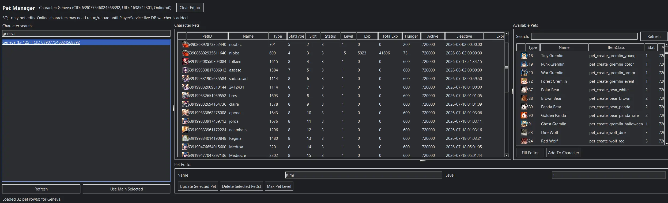Select the noobic pet icon in Character Pets
668x203 pixels.
[185, 45]
